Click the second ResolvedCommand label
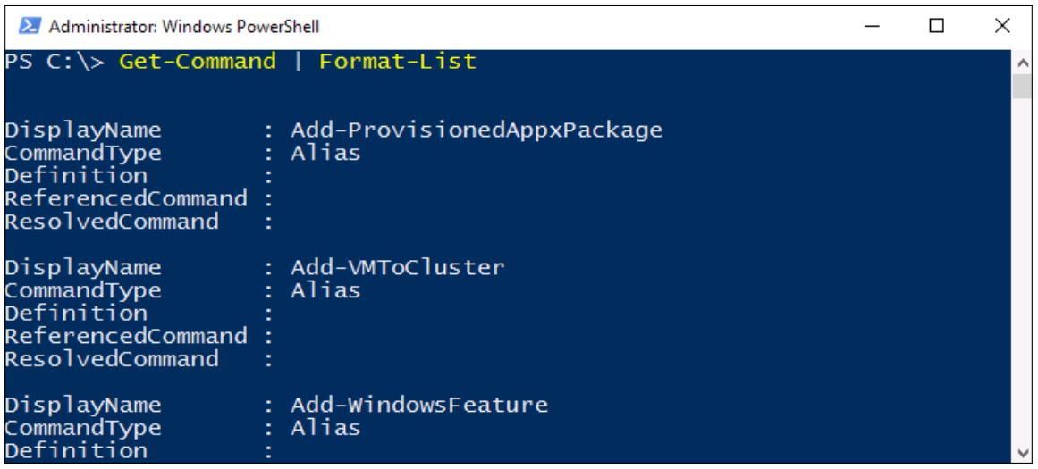This screenshot has height=469, width=1038. coord(112,358)
